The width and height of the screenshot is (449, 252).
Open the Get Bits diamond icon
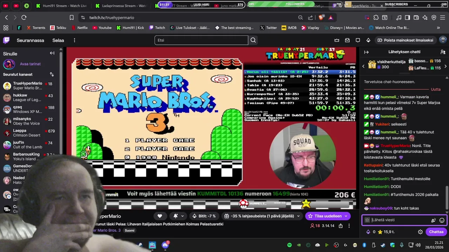click(368, 40)
